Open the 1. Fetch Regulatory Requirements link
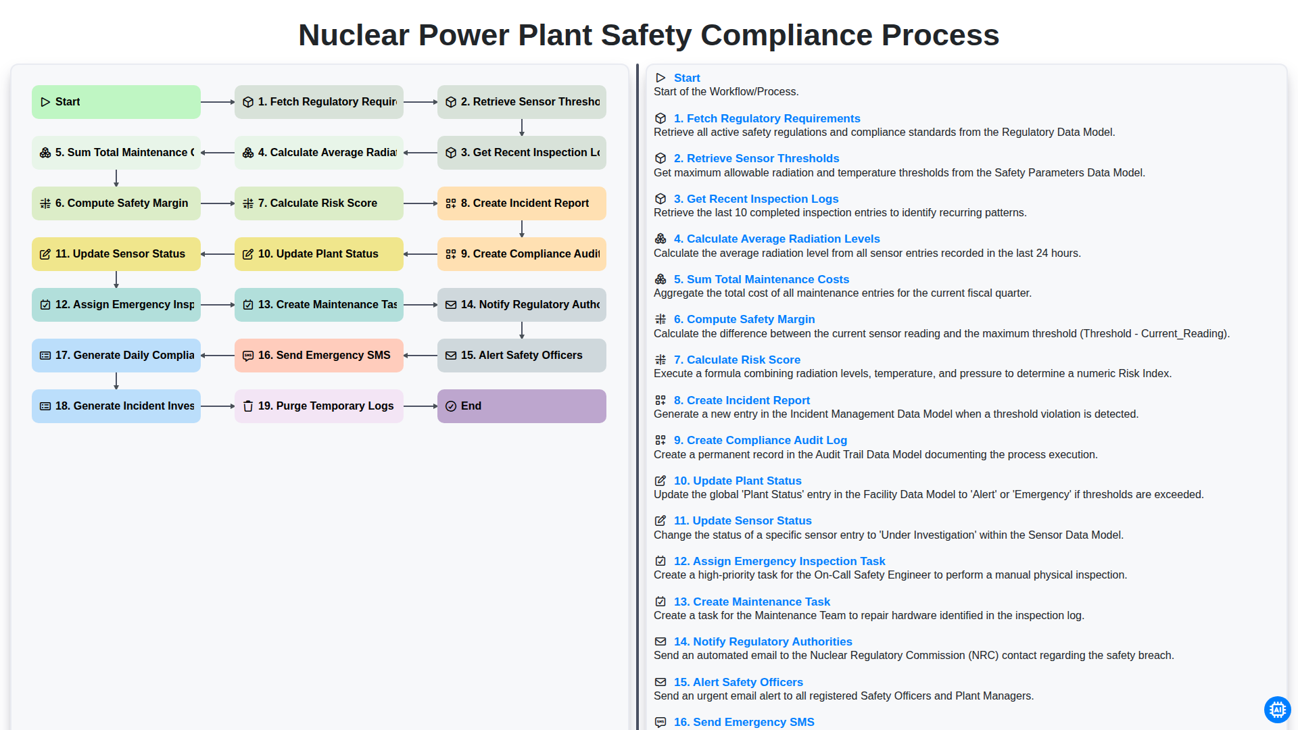 [x=767, y=118]
